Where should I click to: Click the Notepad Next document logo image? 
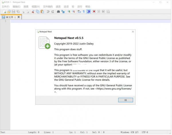point(44,43)
